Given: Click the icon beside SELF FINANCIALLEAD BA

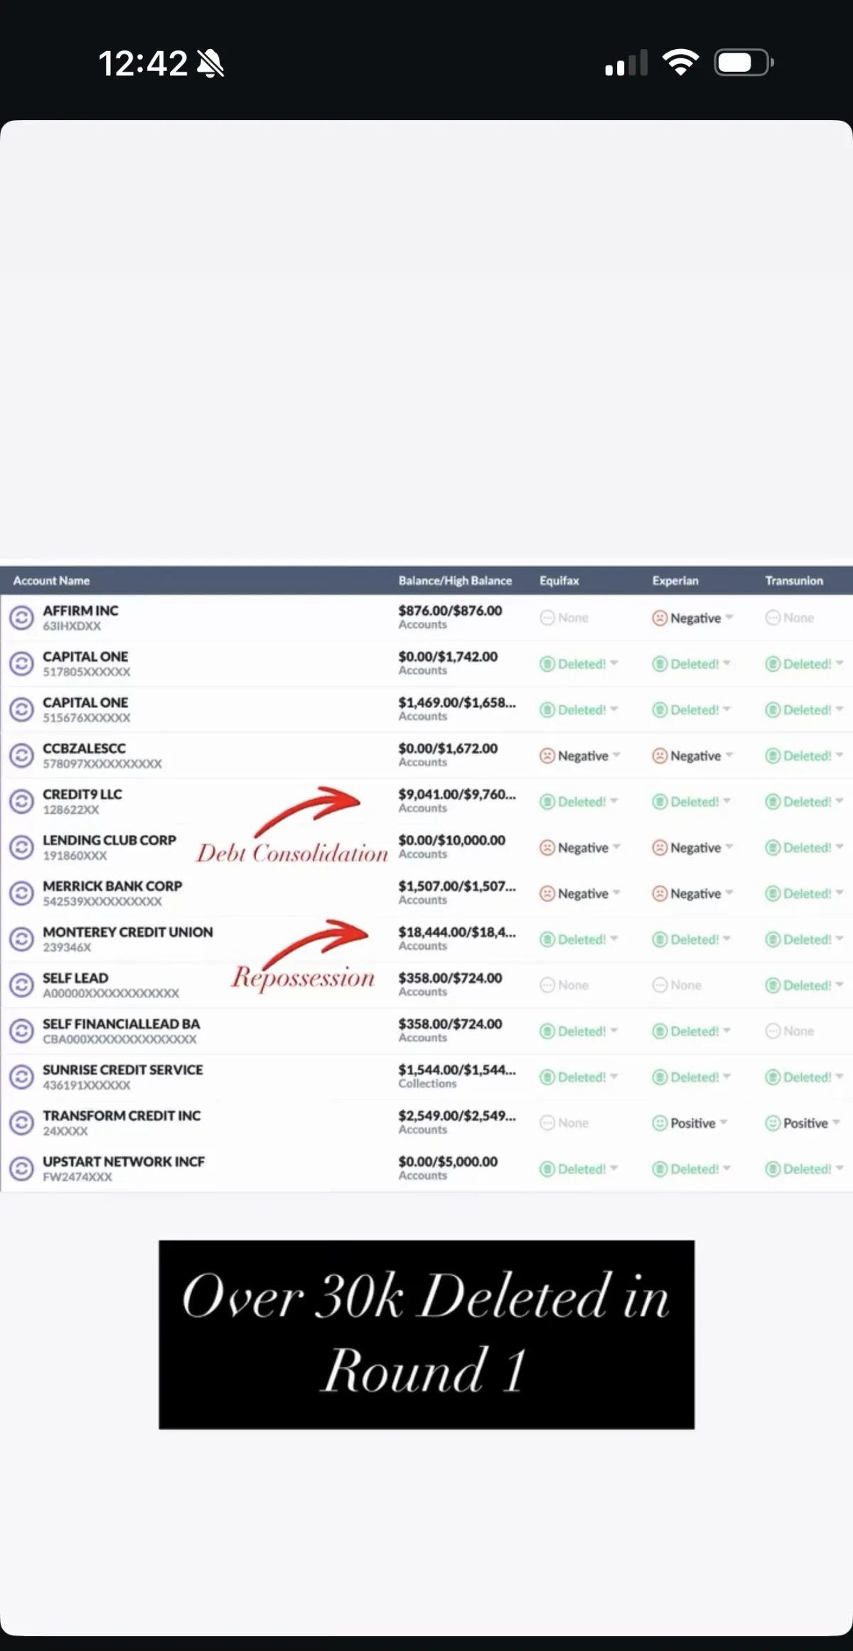Looking at the screenshot, I should pos(21,1031).
